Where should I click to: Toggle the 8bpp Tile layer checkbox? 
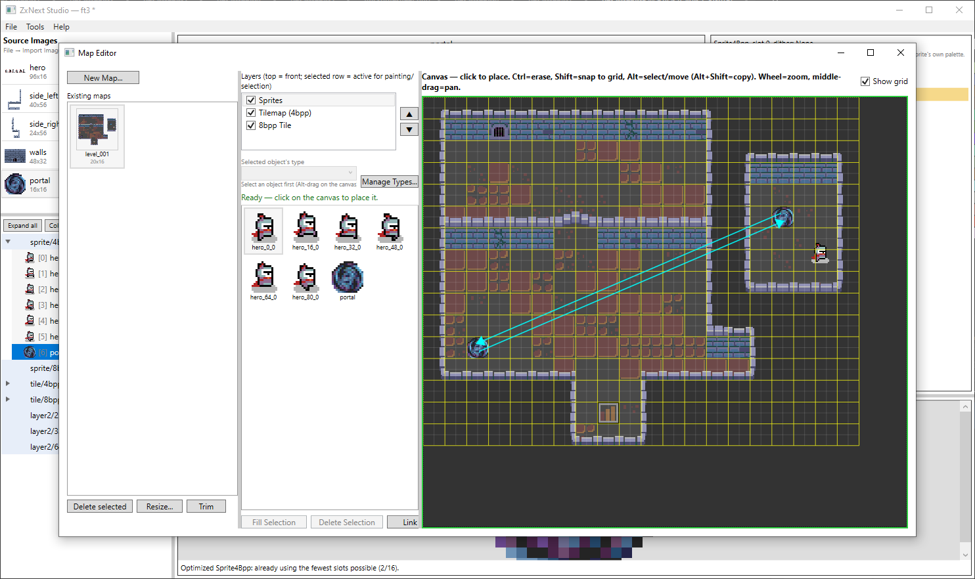(251, 125)
